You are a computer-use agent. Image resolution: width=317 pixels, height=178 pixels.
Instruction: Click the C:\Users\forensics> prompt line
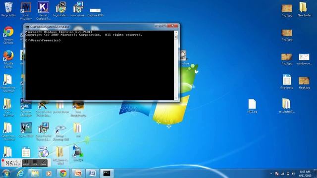43,41
